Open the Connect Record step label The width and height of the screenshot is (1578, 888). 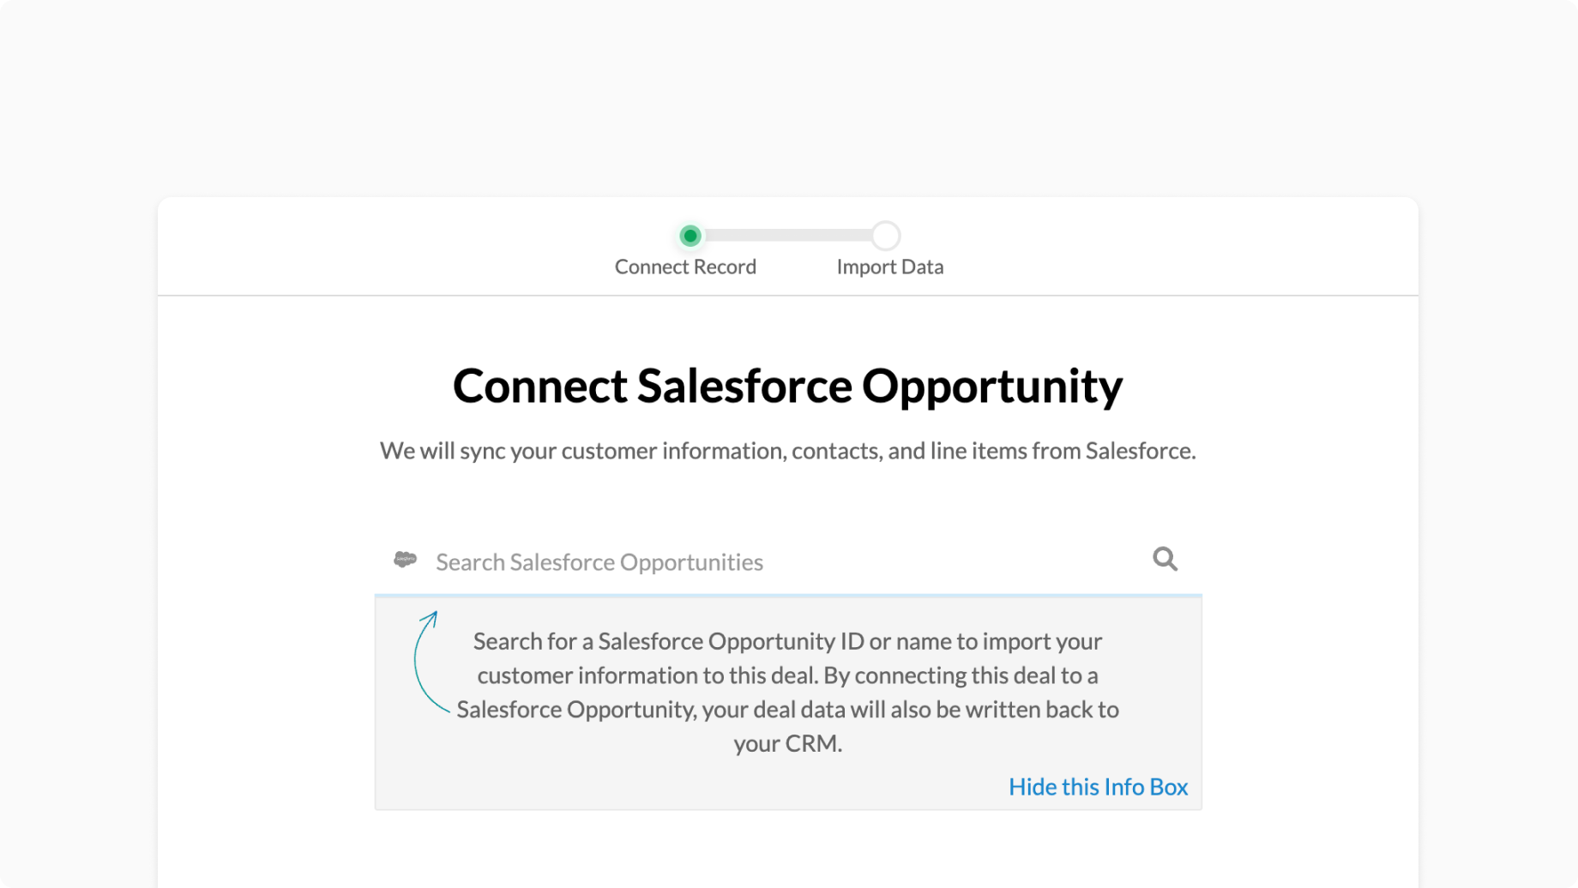tap(685, 267)
